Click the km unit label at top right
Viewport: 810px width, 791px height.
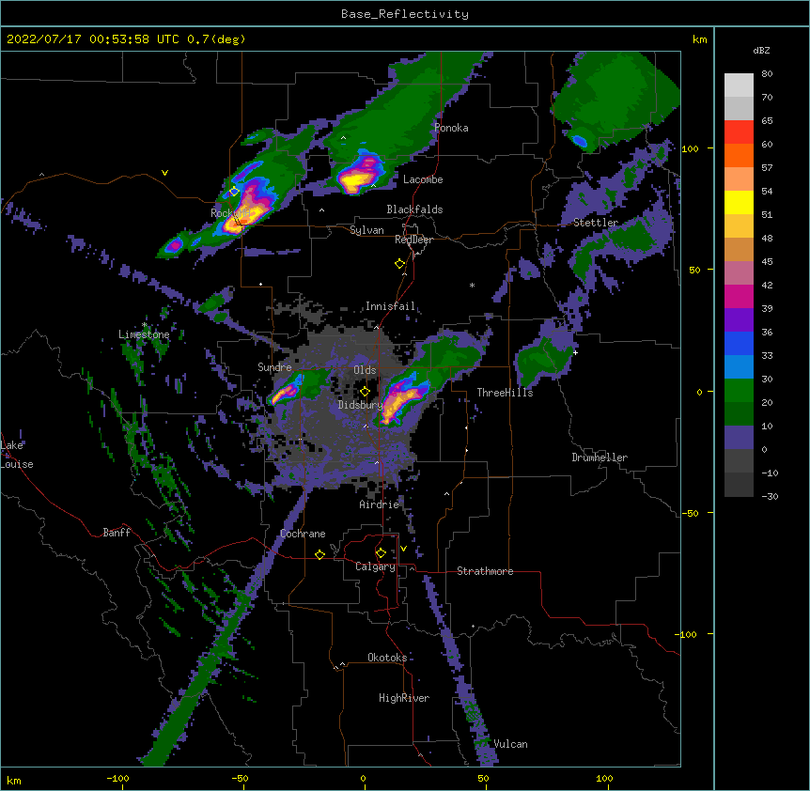(699, 39)
